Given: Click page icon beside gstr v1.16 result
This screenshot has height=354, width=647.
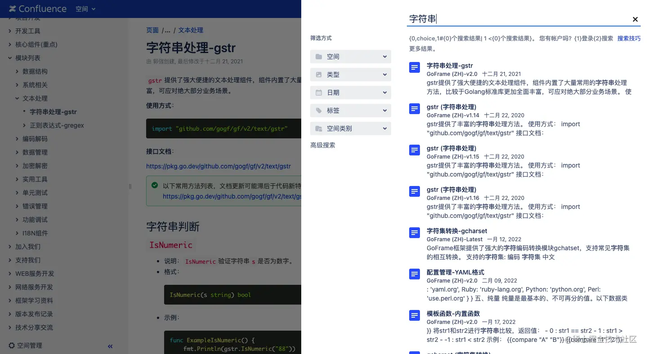Looking at the screenshot, I should [415, 191].
